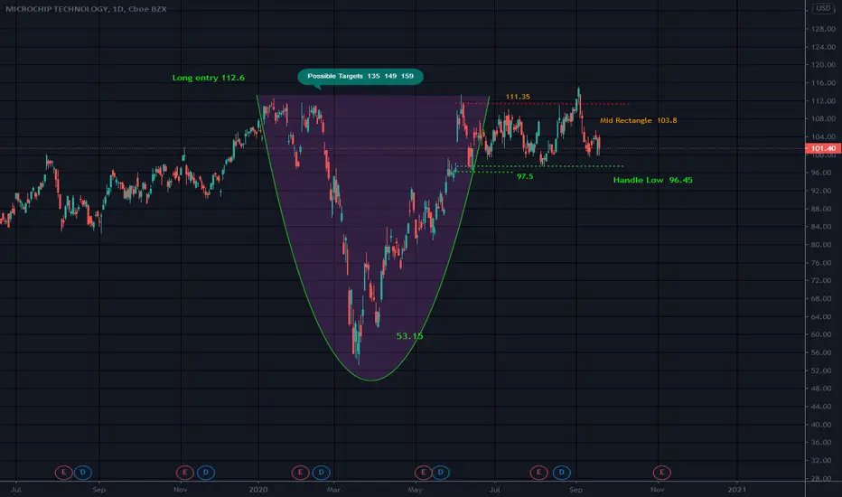The image size is (842, 497).
Task: Click 116.00 on the price axis
Action: click(x=823, y=83)
